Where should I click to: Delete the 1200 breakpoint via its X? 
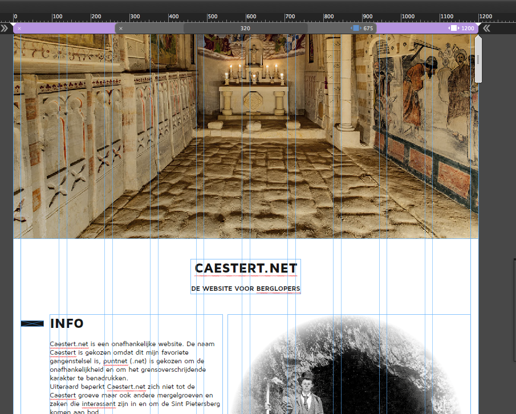(x=19, y=29)
